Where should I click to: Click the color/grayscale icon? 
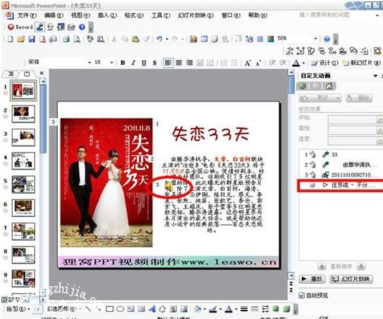271,39
